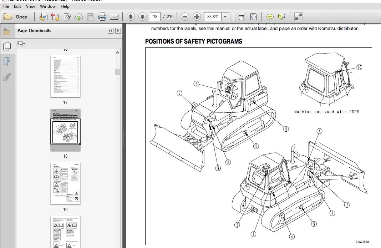Open the File menu
The image size is (381, 248).
pyautogui.click(x=6, y=6)
